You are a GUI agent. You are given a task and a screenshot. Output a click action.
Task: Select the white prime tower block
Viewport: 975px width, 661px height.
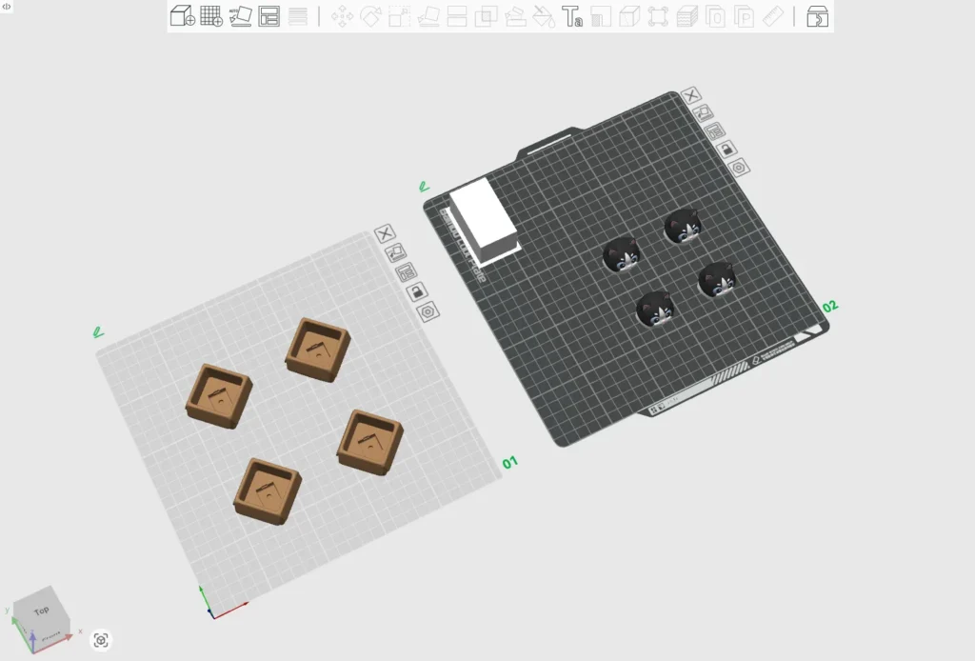484,221
